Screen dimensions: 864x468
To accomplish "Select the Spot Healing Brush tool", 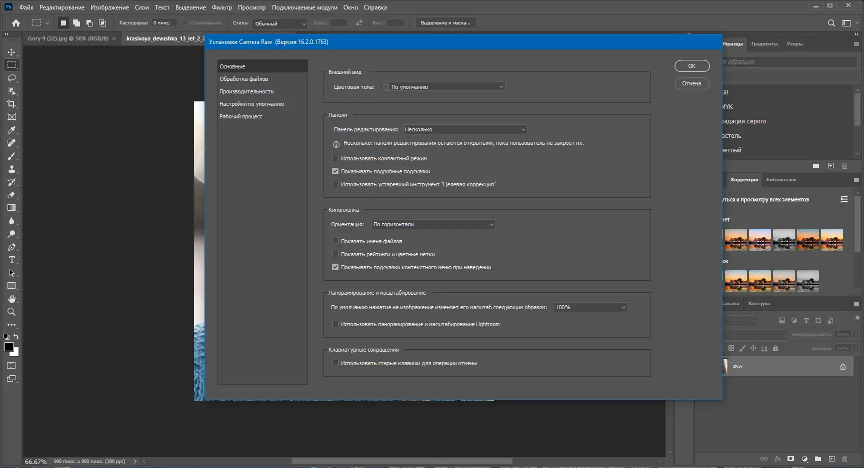I will 11,143.
